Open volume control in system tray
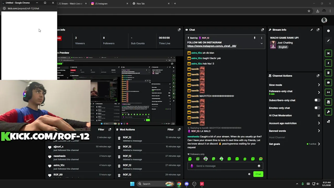Viewport: 334px width, 188px height. point(318,184)
